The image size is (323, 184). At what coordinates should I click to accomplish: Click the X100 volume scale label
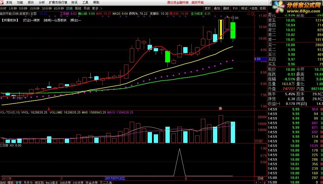[258, 141]
